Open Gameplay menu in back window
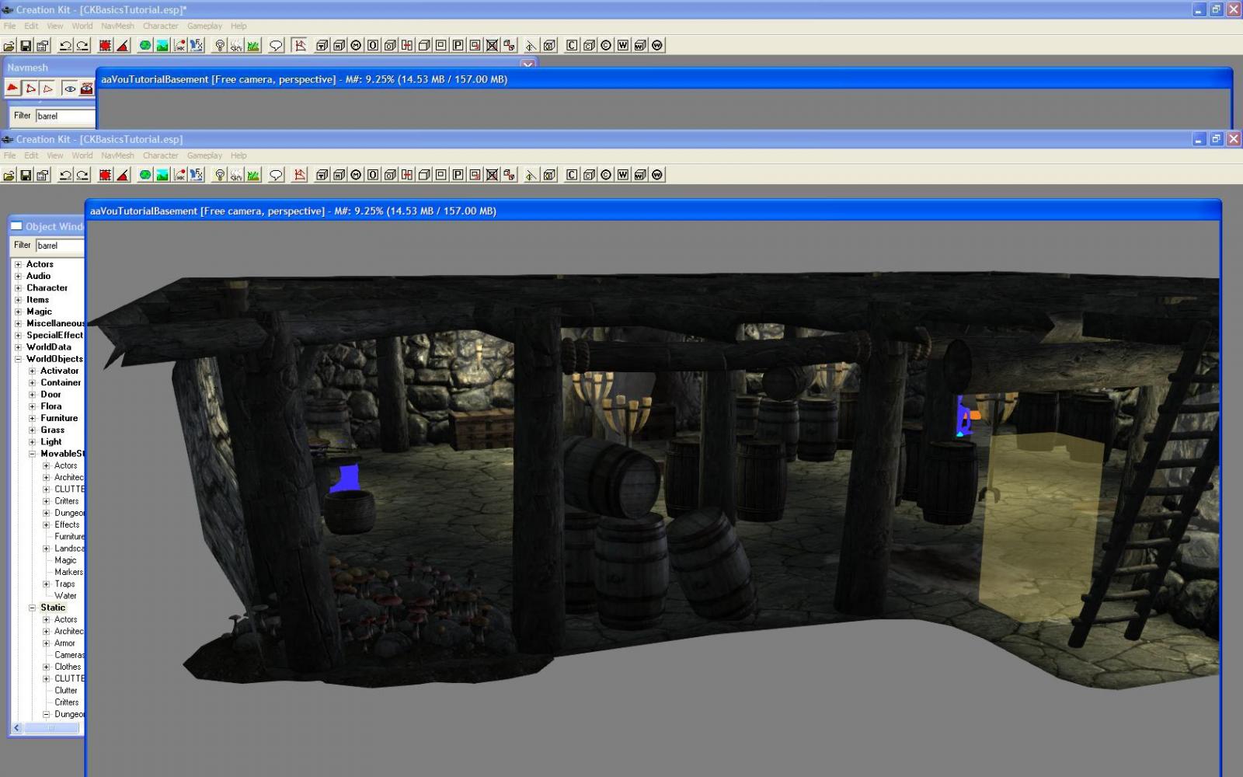The height and width of the screenshot is (777, 1243). point(204,26)
